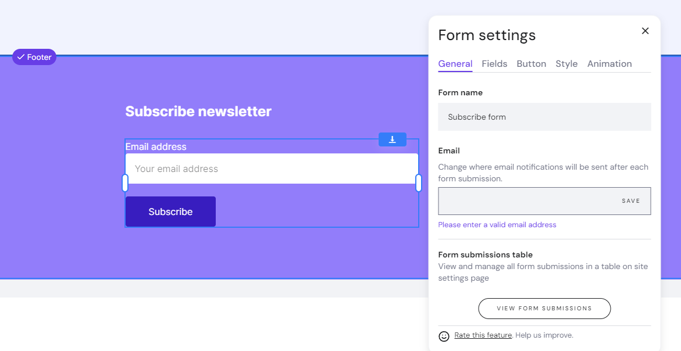Switch to the Fields tab
The image size is (681, 351).
pyautogui.click(x=494, y=64)
